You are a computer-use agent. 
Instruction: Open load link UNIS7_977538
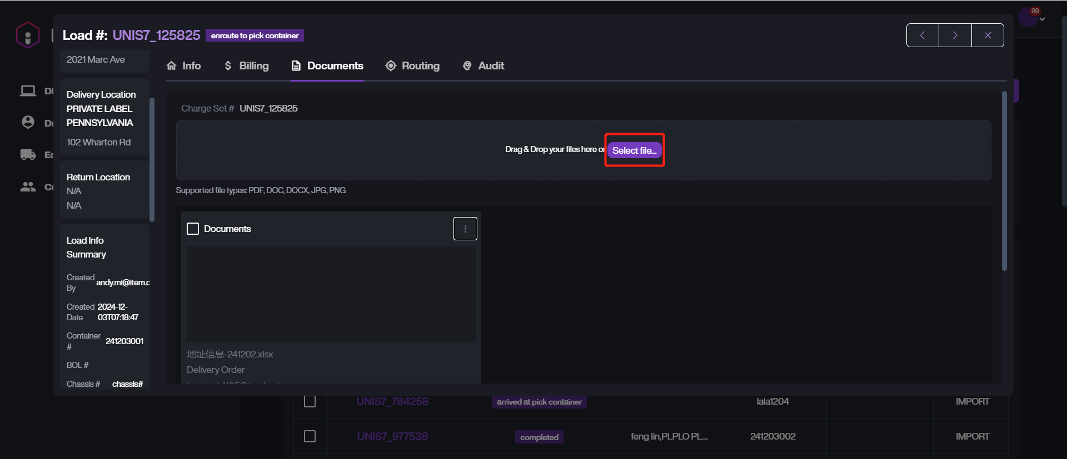(392, 436)
